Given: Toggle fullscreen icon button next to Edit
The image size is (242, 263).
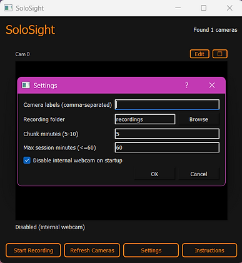Looking at the screenshot, I should pos(219,54).
